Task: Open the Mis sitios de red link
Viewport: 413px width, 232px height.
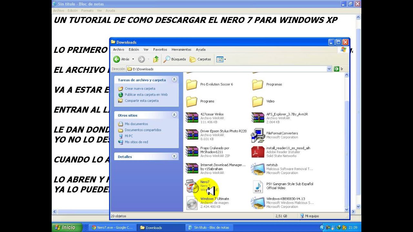Action: click(x=136, y=142)
